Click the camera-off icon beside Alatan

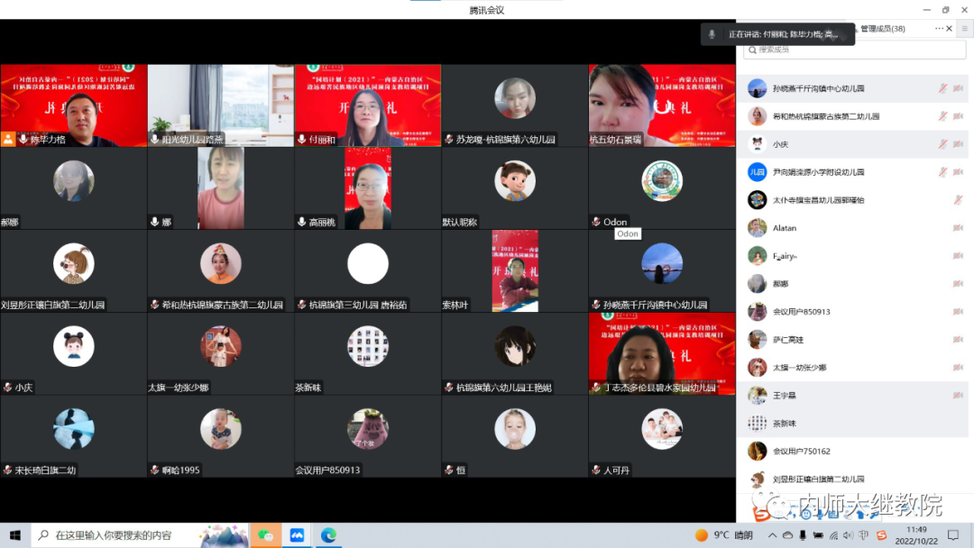coord(958,228)
